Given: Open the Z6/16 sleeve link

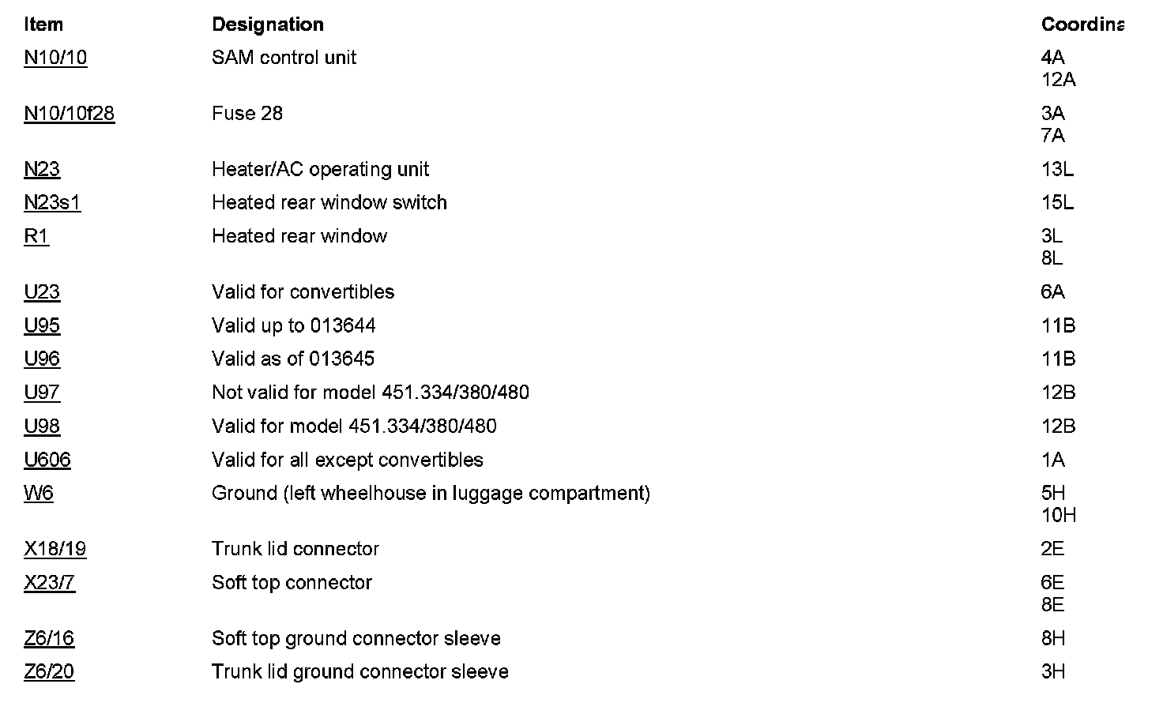Looking at the screenshot, I should 49,638.
